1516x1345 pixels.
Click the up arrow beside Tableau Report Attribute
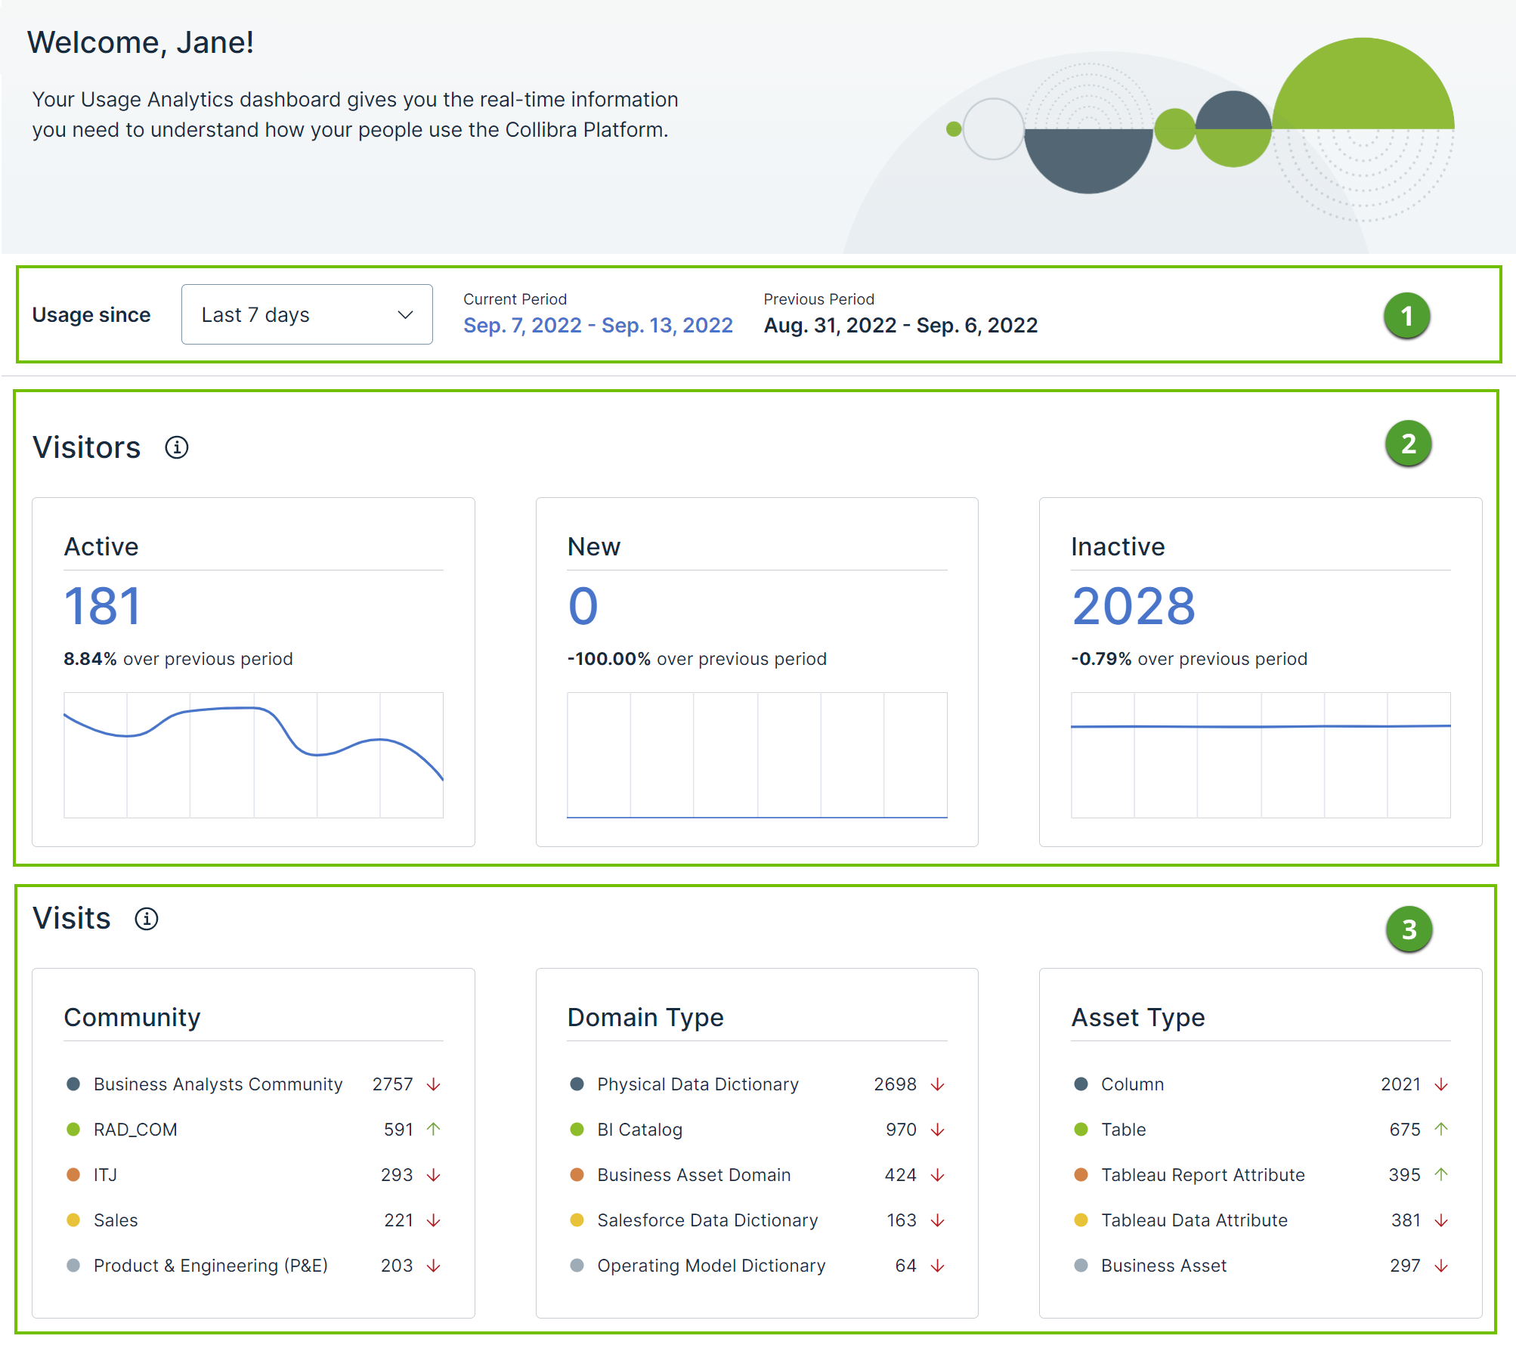(x=1440, y=1174)
